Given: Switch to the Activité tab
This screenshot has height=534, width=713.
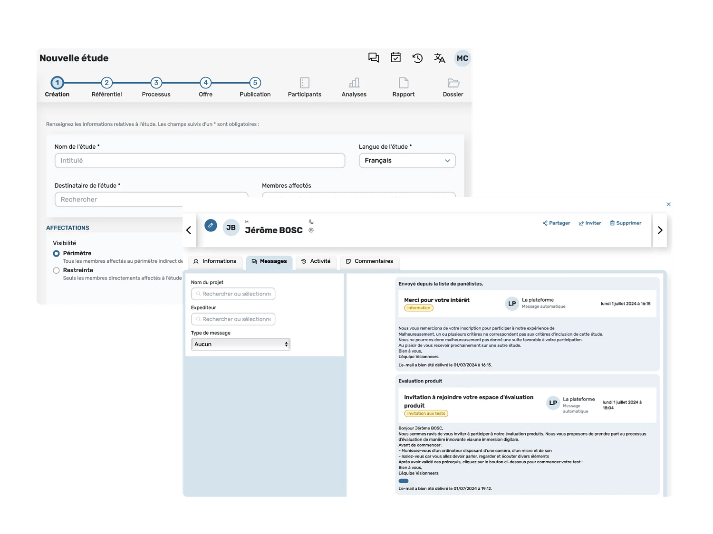Looking at the screenshot, I should [316, 261].
